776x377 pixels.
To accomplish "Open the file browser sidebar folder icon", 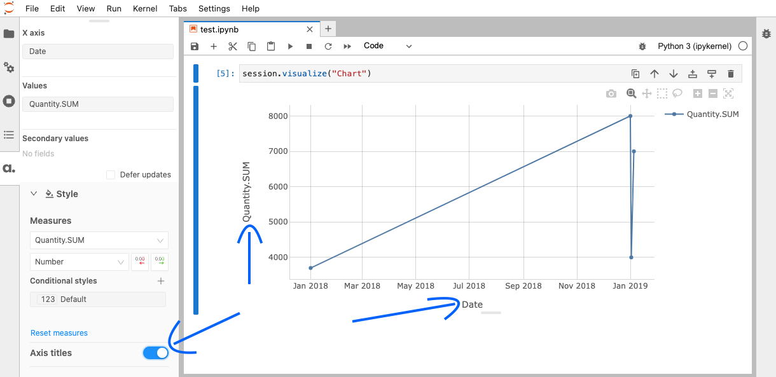I will 9,34.
